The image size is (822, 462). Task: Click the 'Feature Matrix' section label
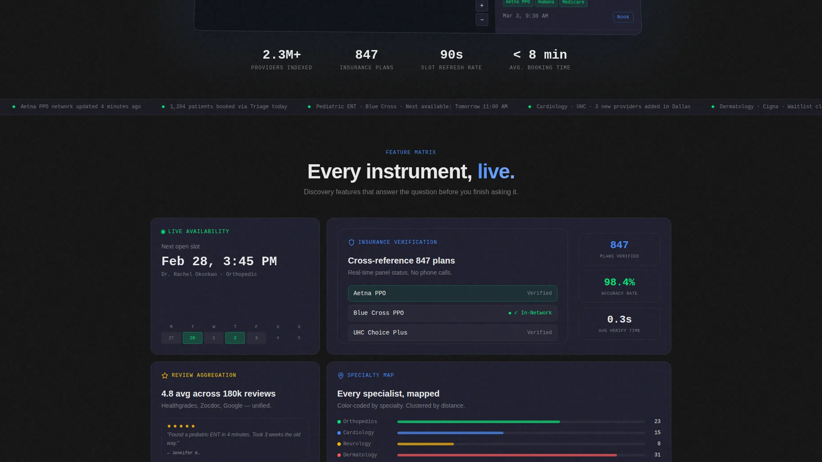click(411, 153)
